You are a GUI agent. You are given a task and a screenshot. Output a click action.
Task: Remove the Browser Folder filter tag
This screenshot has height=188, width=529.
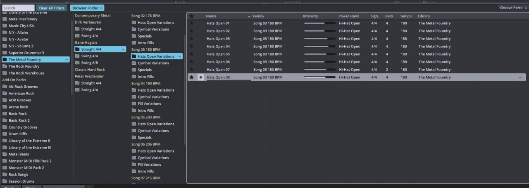point(101,8)
